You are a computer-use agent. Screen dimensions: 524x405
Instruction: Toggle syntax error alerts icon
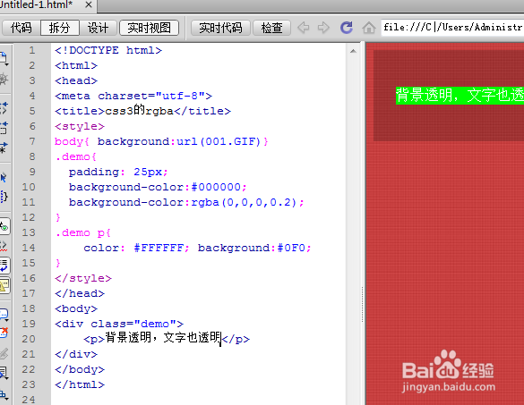pos(4,285)
